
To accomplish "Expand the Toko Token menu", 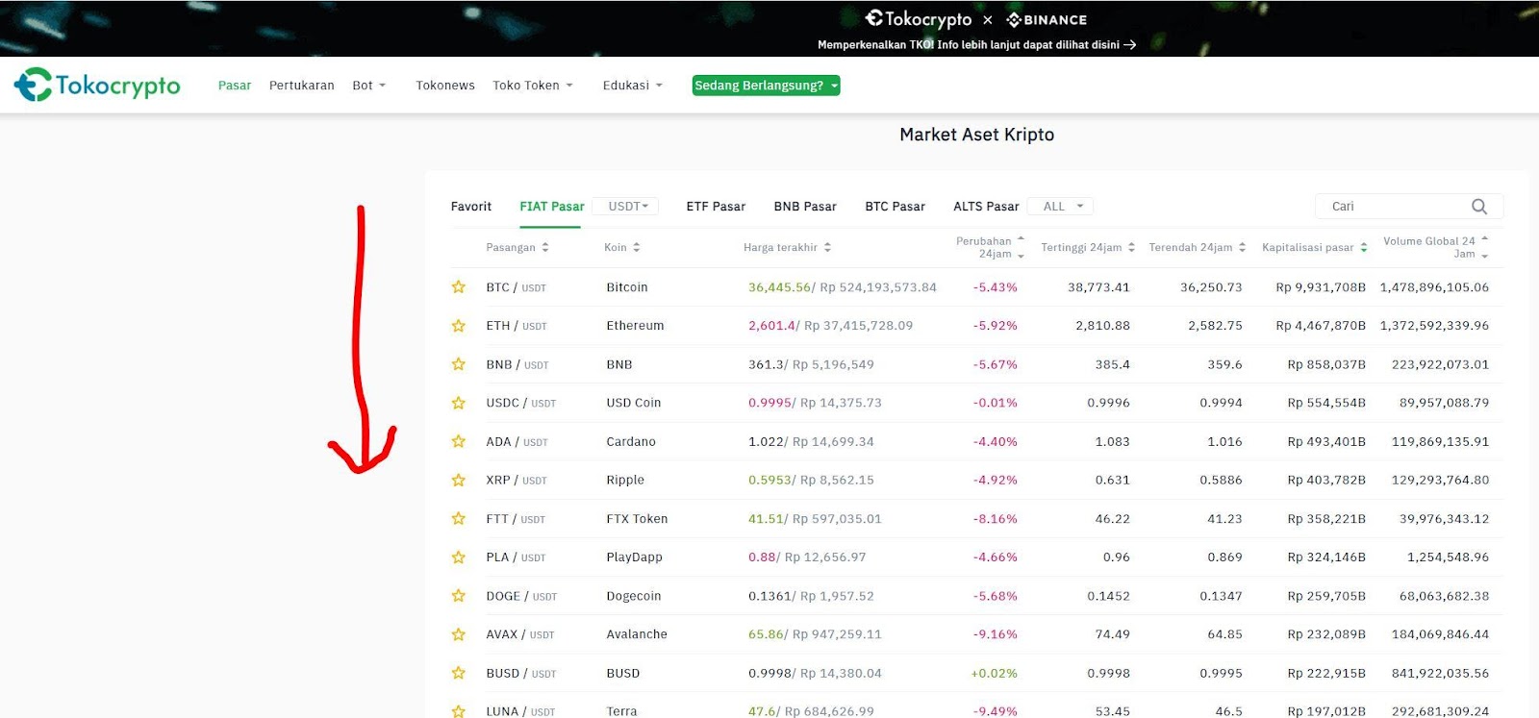I will click(533, 86).
